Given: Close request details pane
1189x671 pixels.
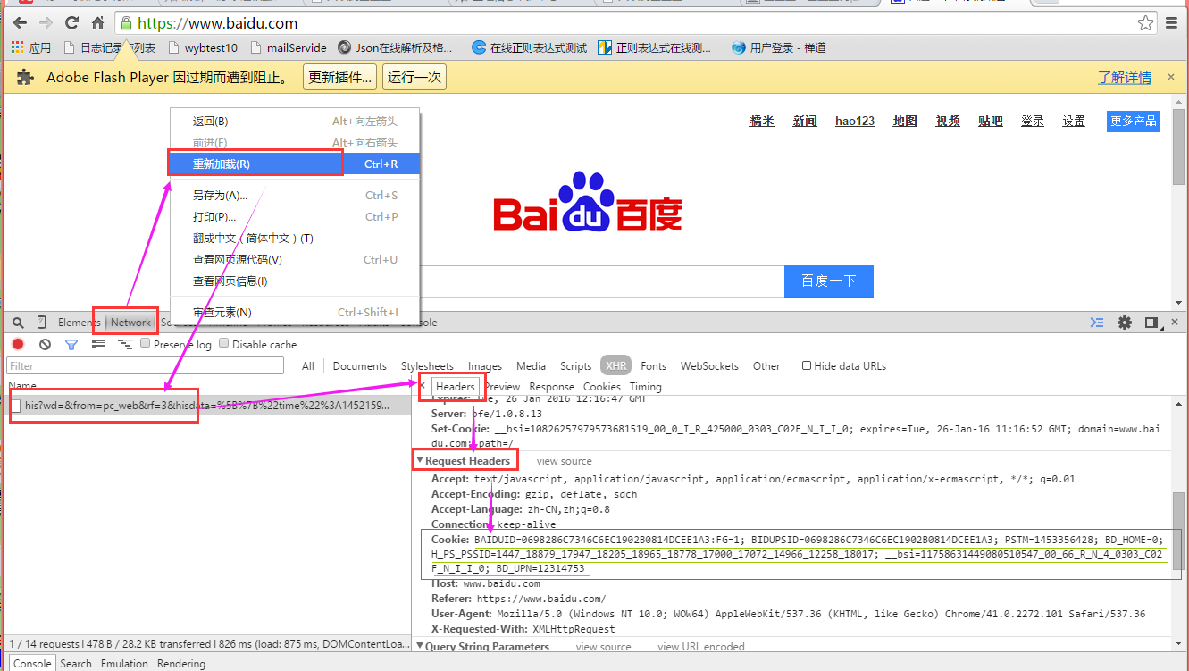Looking at the screenshot, I should [x=422, y=386].
